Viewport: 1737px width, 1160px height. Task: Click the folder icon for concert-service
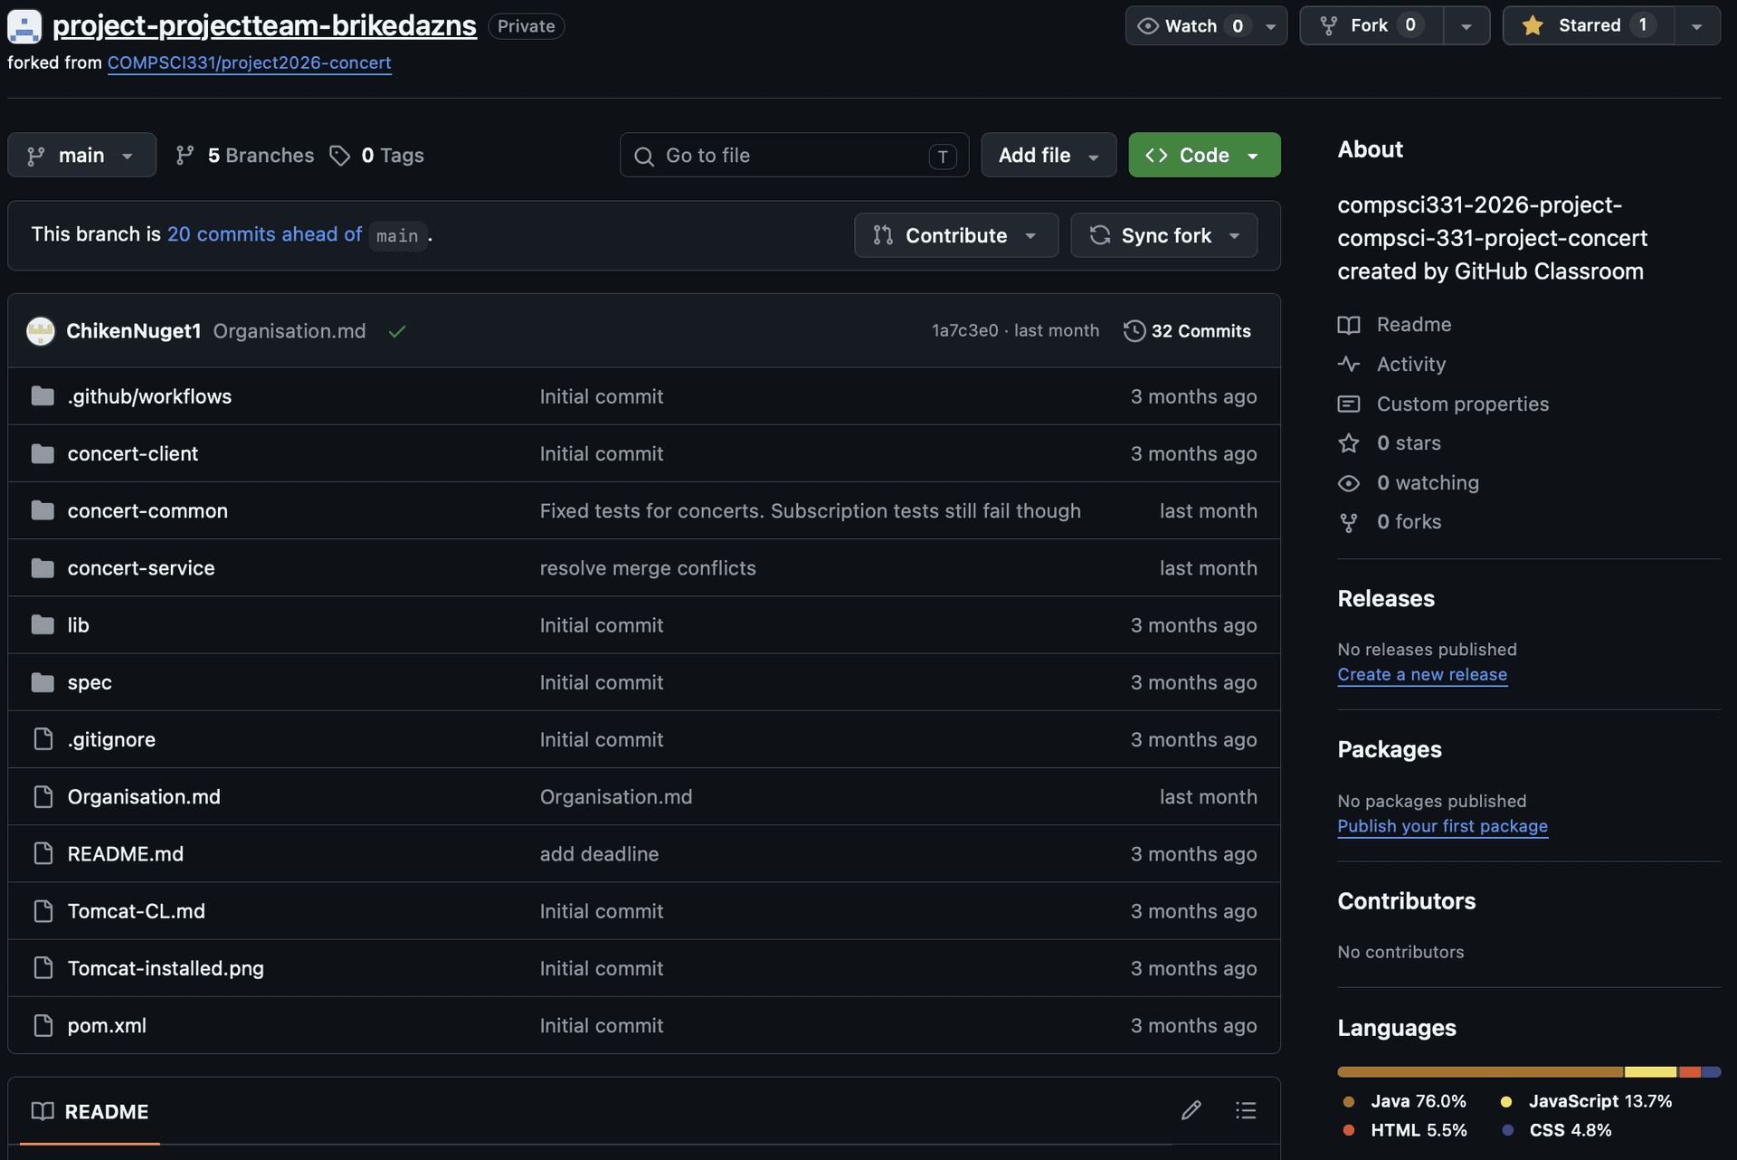[x=43, y=567]
